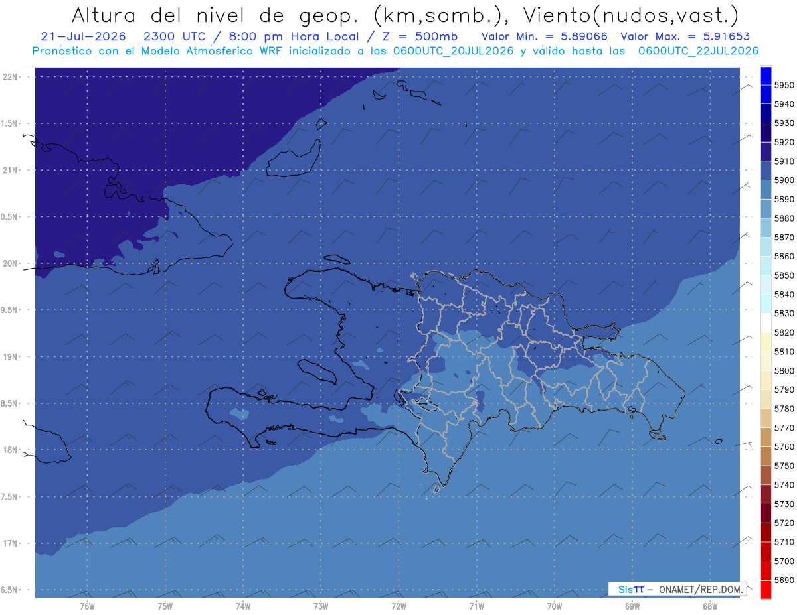Viewport: 797px width, 615px height.
Task: Click the '5720' color bar label
Action: (784, 523)
